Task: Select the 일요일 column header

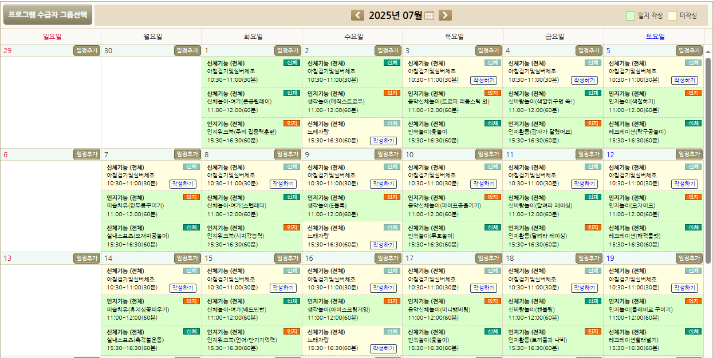Action: (52, 37)
